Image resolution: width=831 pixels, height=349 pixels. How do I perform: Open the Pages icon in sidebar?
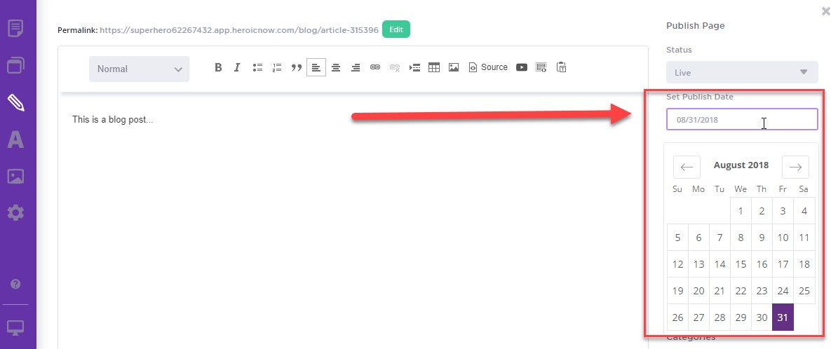click(x=15, y=28)
